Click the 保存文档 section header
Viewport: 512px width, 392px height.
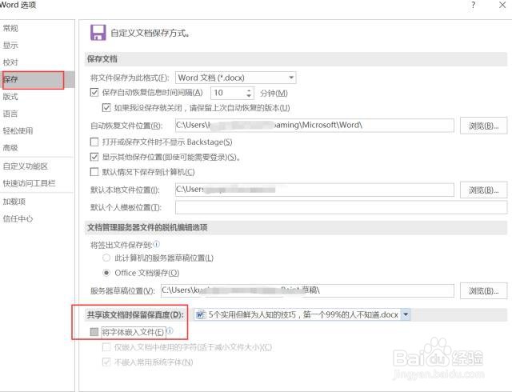102,59
